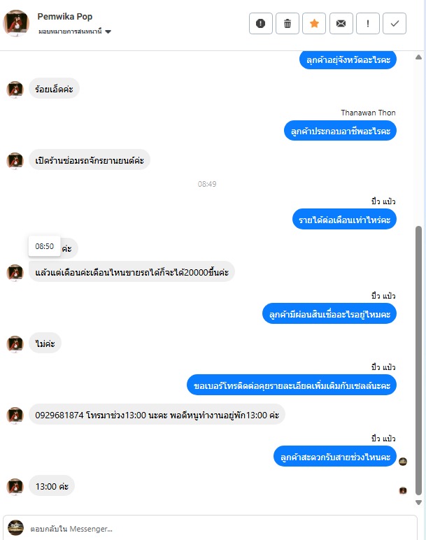Delete conversation using trash can icon
Viewport: 426px width, 540px height.
287,23
